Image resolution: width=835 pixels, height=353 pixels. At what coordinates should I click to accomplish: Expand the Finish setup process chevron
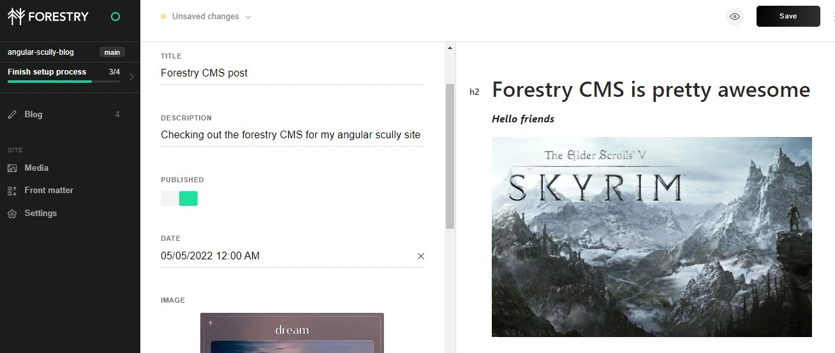[131, 77]
